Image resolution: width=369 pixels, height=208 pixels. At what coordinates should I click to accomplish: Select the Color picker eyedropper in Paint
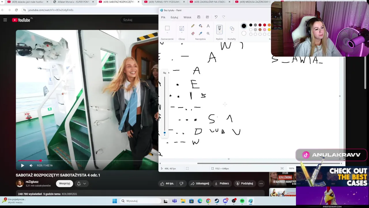tap(201, 33)
